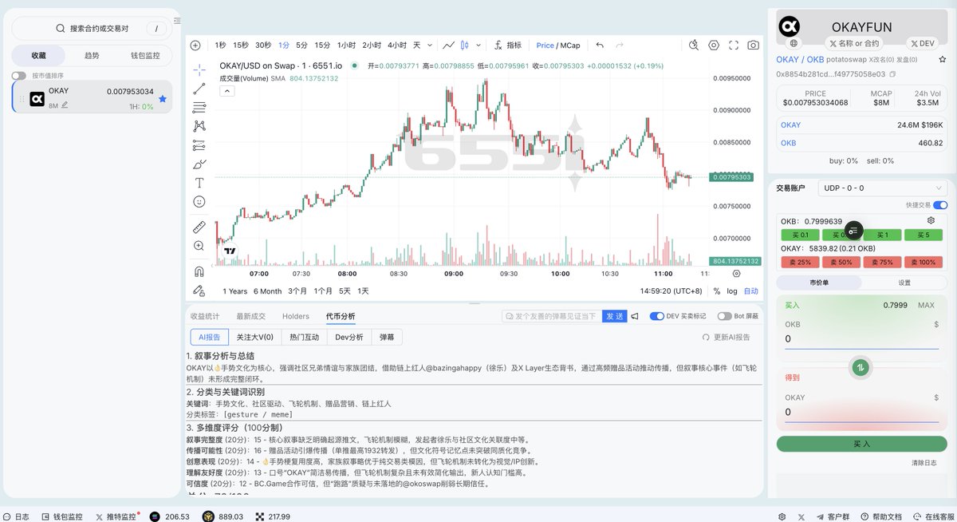Image resolution: width=957 pixels, height=522 pixels.
Task: Toggle the log scale option
Action: pos(732,291)
